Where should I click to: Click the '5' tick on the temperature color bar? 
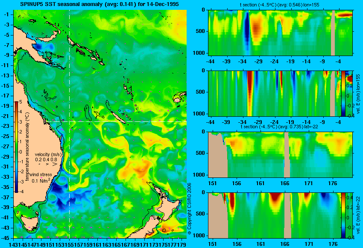coord(21,102)
